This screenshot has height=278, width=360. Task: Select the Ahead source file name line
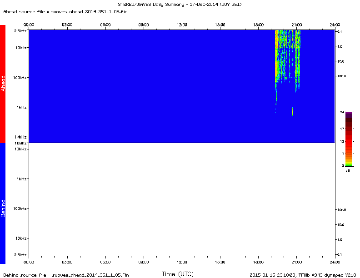tap(65, 12)
